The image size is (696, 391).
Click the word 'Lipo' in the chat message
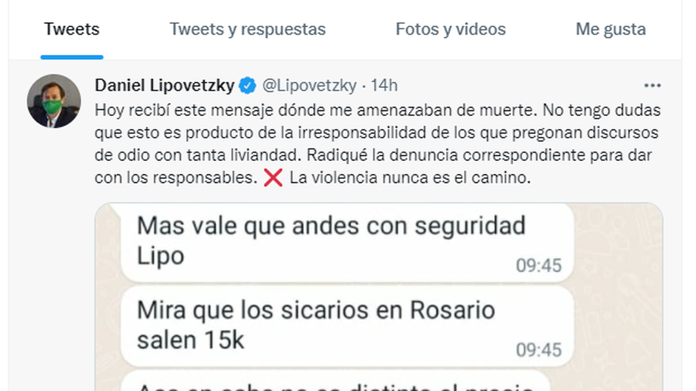pyautogui.click(x=161, y=256)
